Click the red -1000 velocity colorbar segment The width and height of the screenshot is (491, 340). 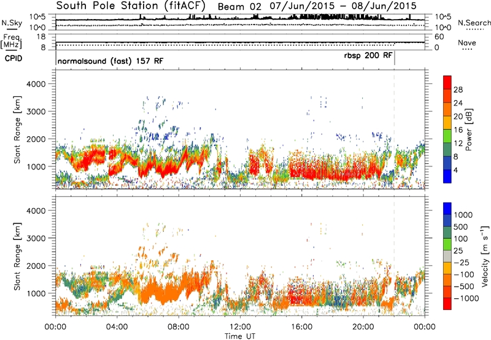(x=447, y=304)
